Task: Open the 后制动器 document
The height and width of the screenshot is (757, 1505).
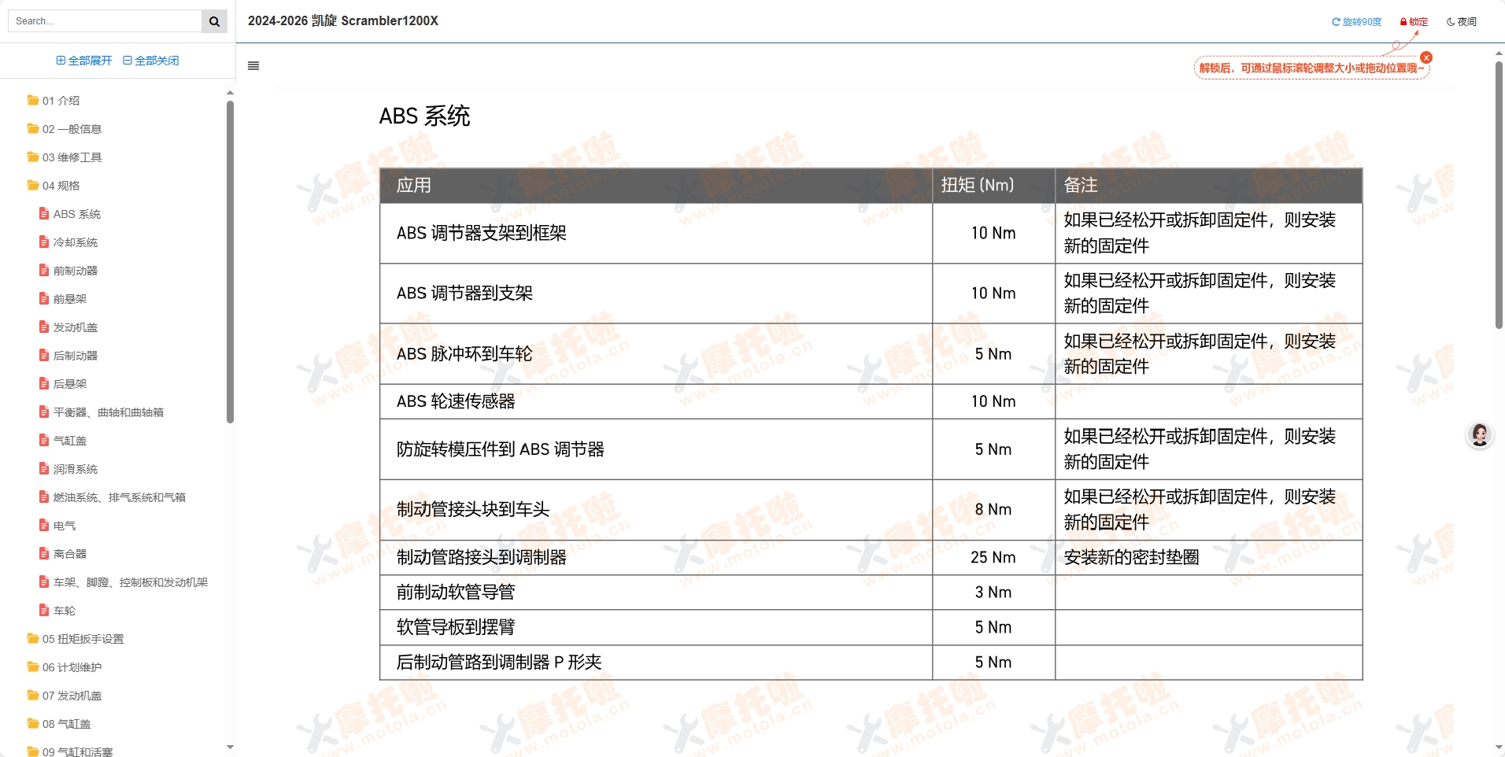Action: click(68, 356)
